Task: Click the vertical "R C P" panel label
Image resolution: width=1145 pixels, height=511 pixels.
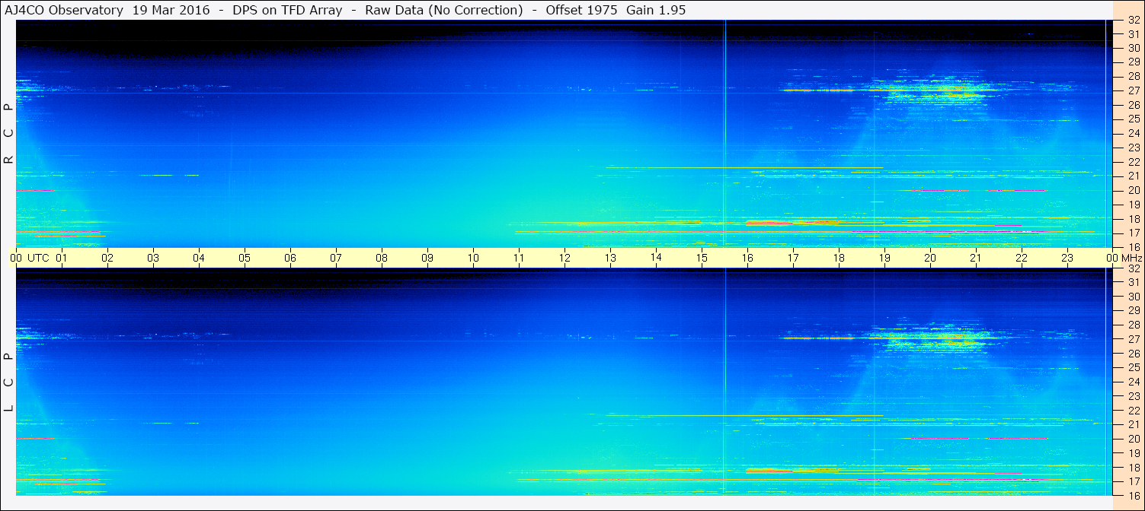Action: pos(8,133)
